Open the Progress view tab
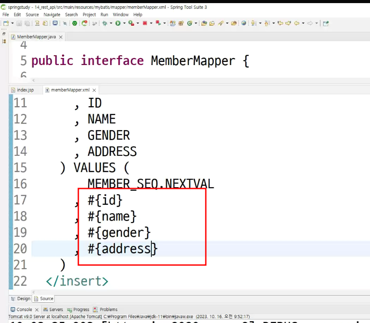370x323 pixels. 78,309
